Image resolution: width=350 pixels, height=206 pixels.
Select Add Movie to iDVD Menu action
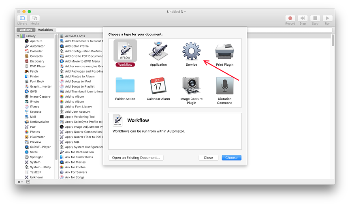[81, 61]
